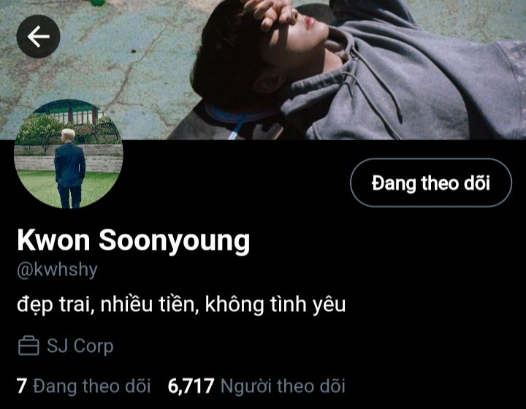
Task: Tap the follower count number 6,717
Action: point(191,386)
